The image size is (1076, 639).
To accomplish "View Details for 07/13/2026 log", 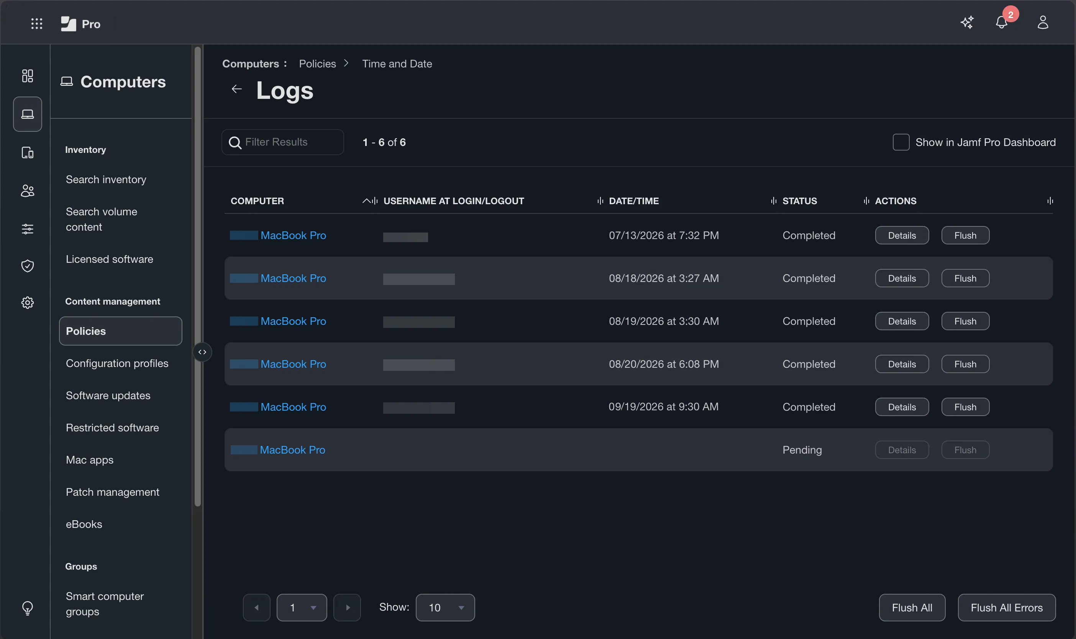I will (902, 236).
